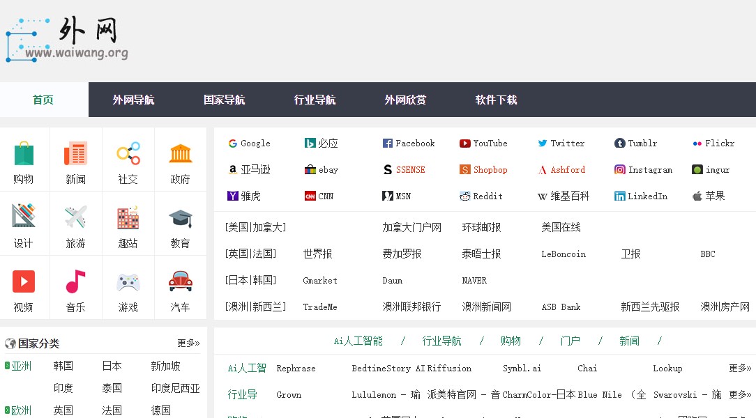Click the waiwang.org site logo
This screenshot has height=418, width=756.
tap(66, 38)
